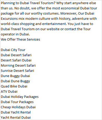Viewport: 102px width, 120px height.
Task: Click the words 'operator in Dubai.'
Action: [15, 34]
